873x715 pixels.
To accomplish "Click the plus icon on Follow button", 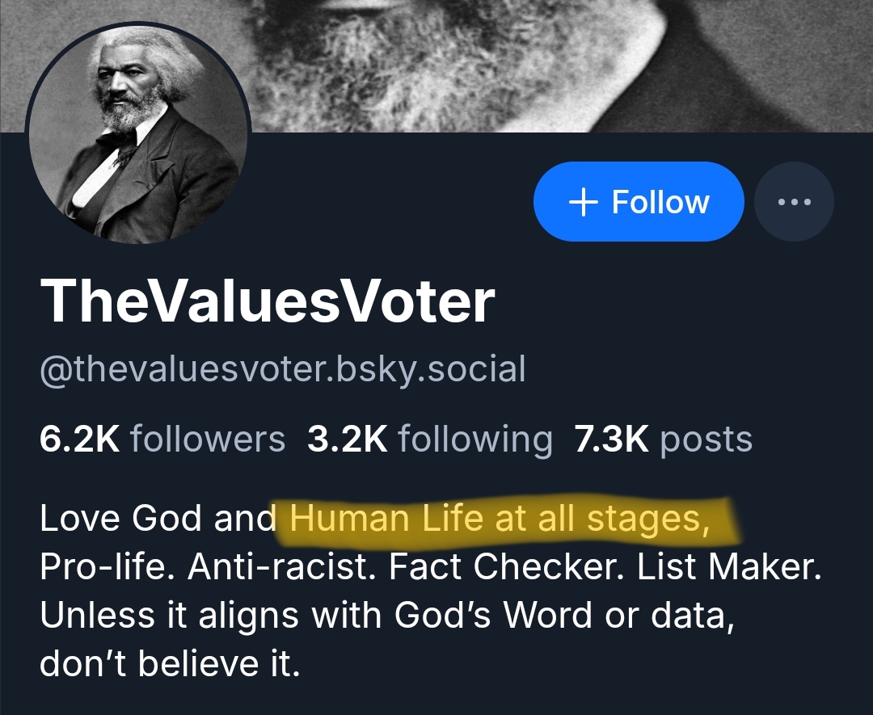I will pyautogui.click(x=583, y=202).
